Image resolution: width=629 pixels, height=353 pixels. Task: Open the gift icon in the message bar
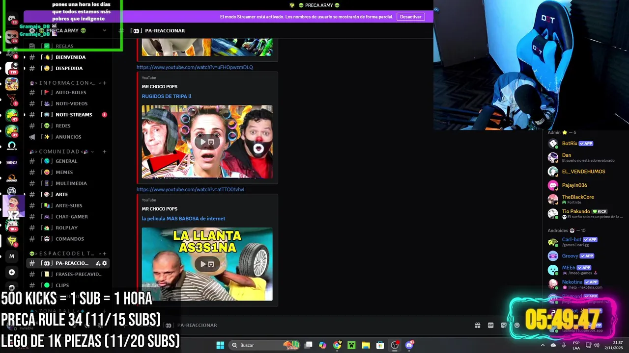pos(477,325)
